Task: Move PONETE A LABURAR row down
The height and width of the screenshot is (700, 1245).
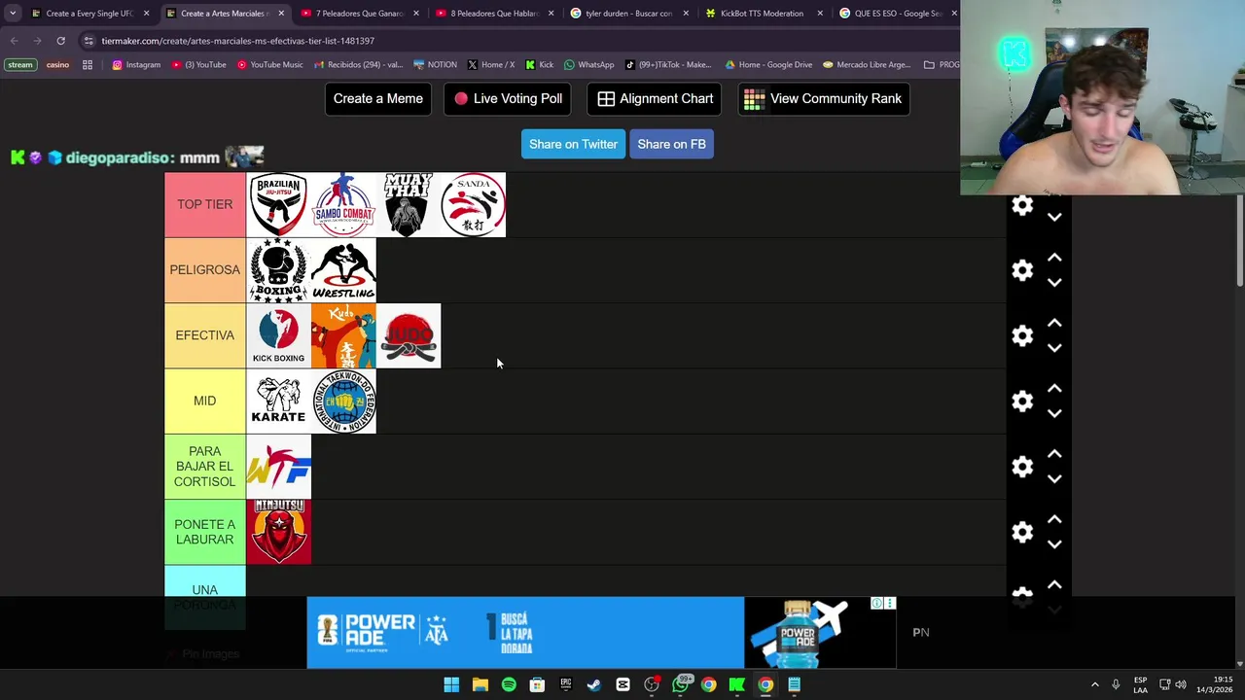Action: (x=1054, y=544)
